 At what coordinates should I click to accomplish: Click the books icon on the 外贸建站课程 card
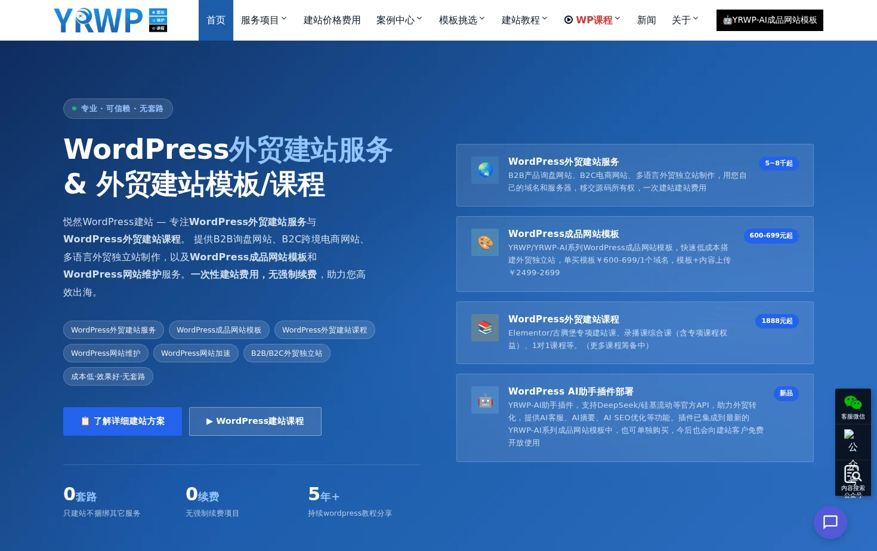(x=485, y=328)
